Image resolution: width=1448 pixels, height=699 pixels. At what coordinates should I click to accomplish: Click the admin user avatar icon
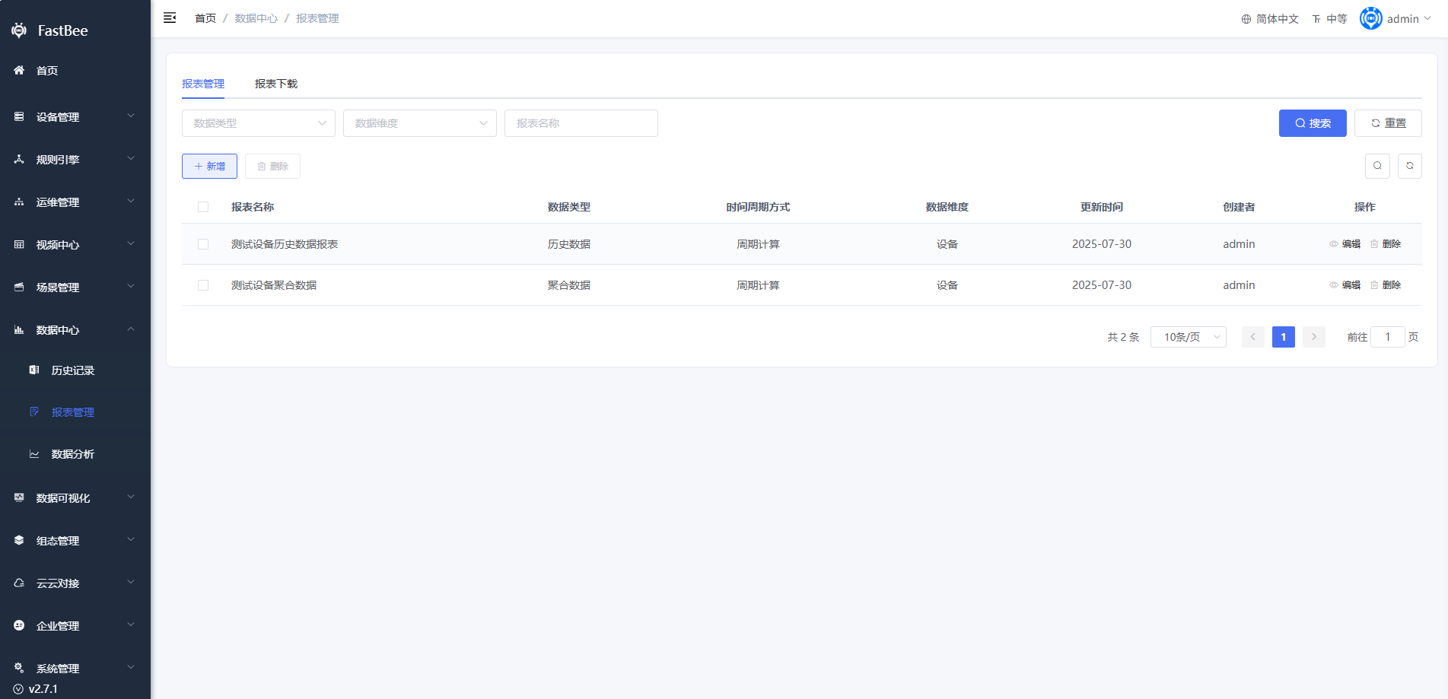click(1370, 18)
